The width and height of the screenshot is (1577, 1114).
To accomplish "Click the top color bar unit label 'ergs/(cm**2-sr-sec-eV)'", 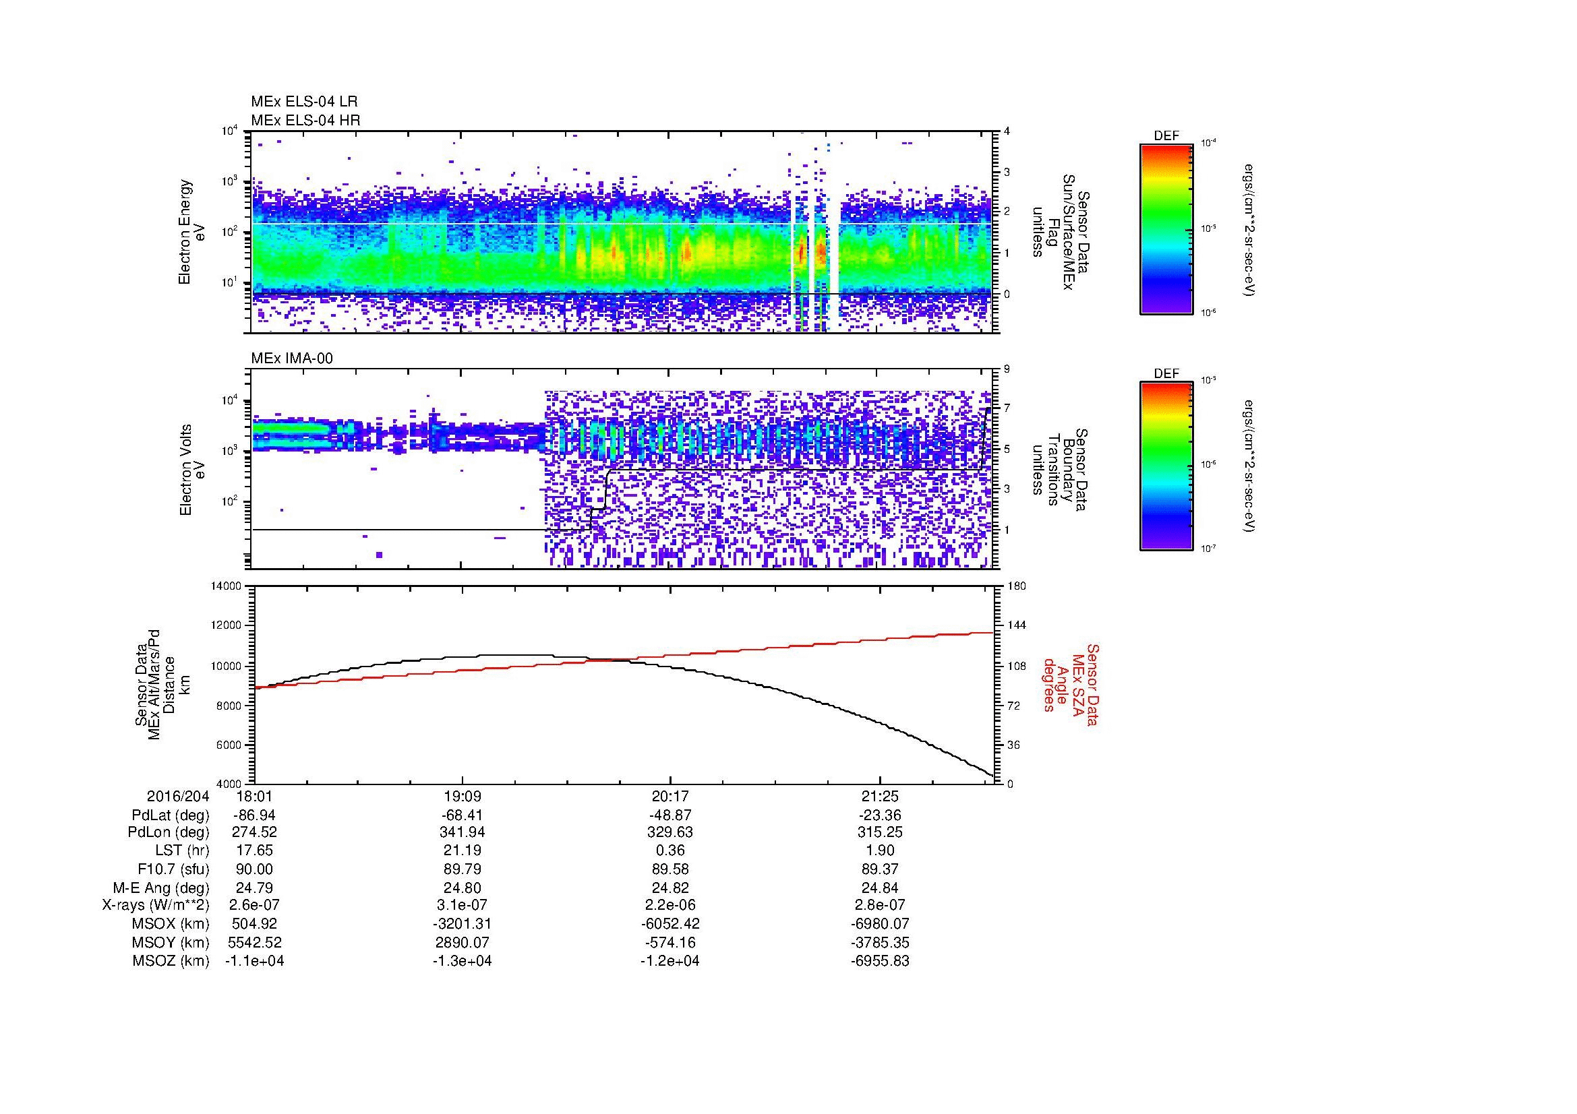I will pos(1250,229).
